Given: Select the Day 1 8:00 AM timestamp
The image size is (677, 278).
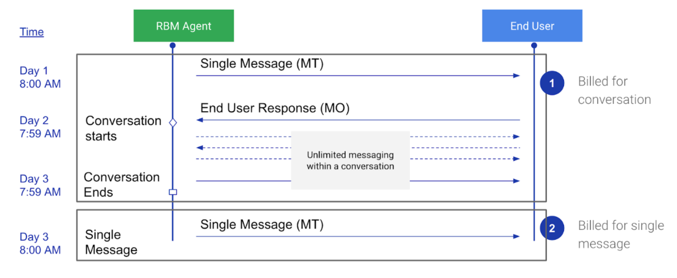Looking at the screenshot, I should point(40,77).
